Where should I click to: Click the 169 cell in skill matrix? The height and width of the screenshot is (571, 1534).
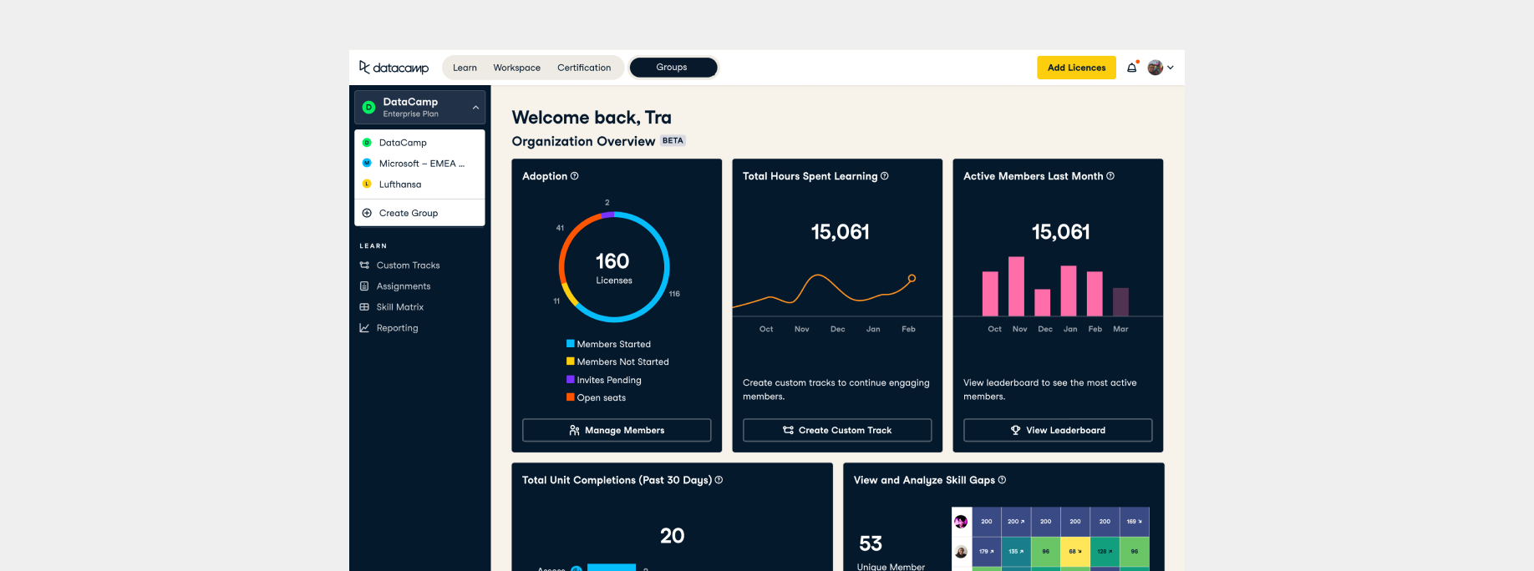1135,522
